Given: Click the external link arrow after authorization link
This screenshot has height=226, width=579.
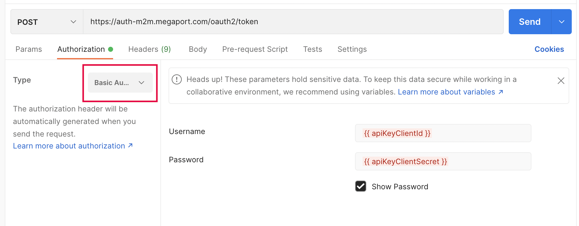Looking at the screenshot, I should [x=130, y=145].
